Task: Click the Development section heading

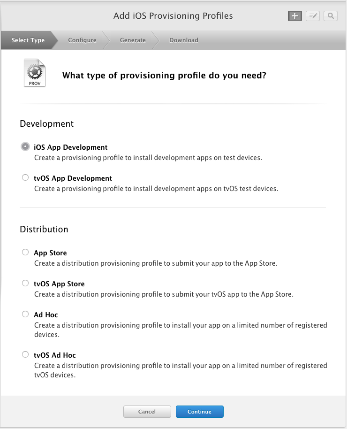Action: click(46, 123)
